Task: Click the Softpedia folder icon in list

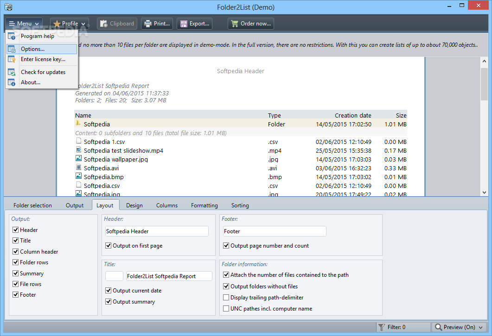Action: pos(78,123)
